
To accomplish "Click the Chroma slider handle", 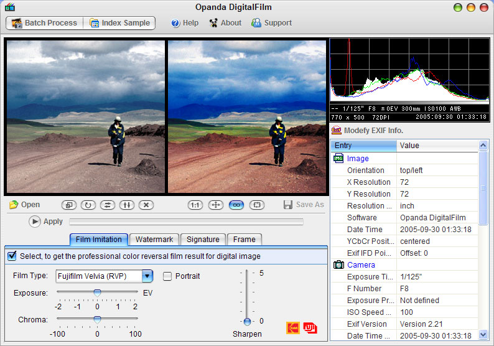I will (97, 319).
